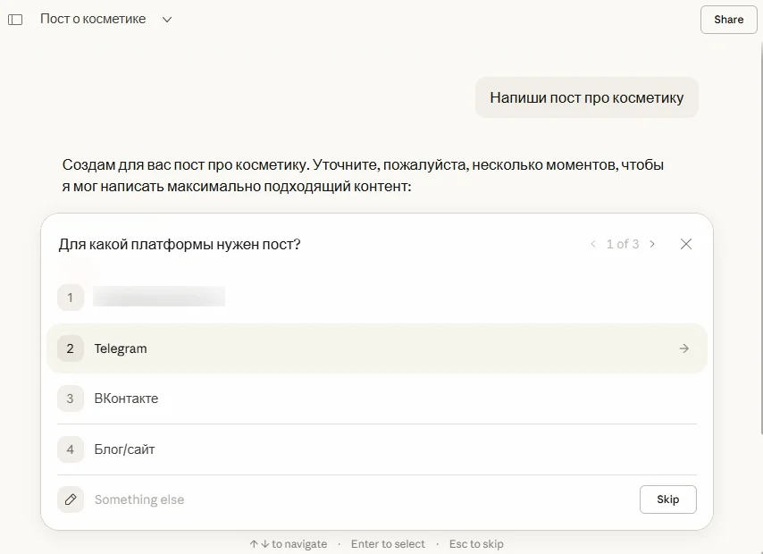The image size is (763, 554).
Task: Click the 'Esc to skip' hint text
Action: click(x=476, y=544)
